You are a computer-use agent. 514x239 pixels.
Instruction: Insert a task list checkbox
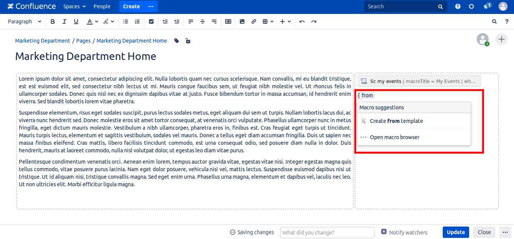pos(151,21)
